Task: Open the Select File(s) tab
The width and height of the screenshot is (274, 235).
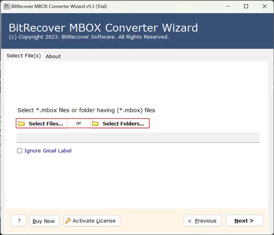Action: coord(24,56)
